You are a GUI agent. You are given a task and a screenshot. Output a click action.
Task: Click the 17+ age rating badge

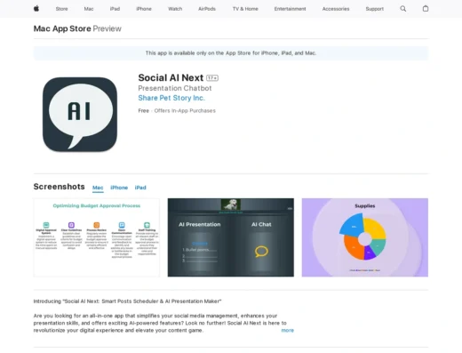(212, 78)
